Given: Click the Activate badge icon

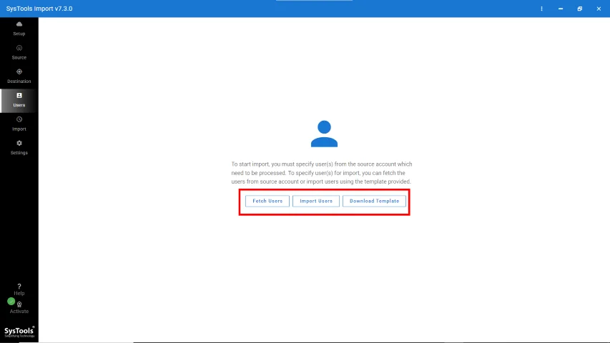Looking at the screenshot, I should 19,304.
